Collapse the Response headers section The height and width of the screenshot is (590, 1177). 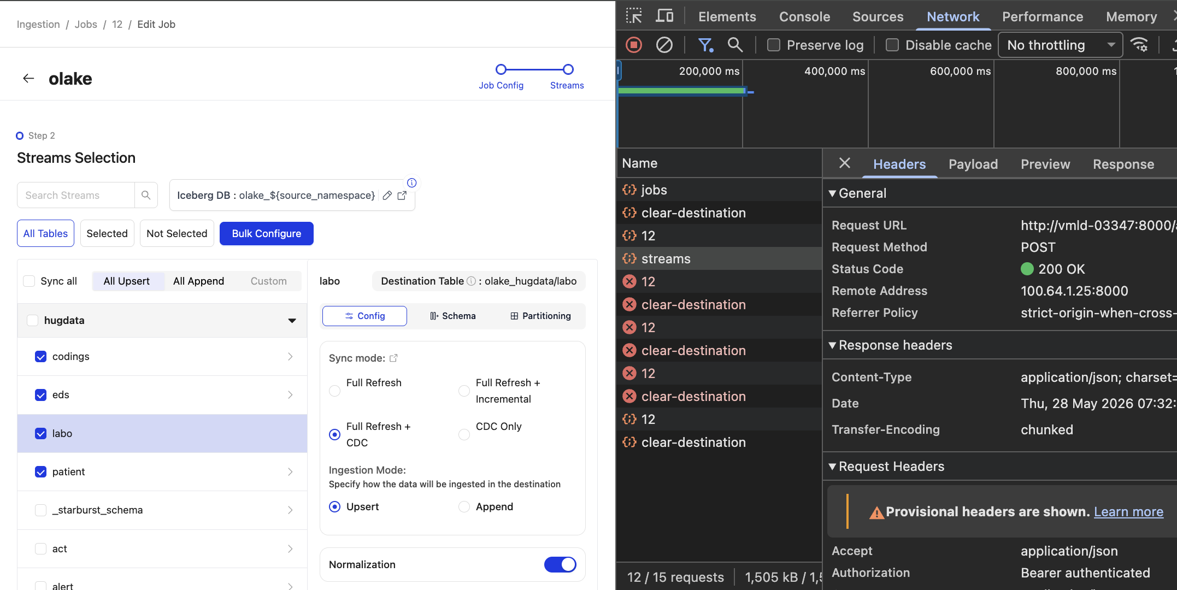832,345
